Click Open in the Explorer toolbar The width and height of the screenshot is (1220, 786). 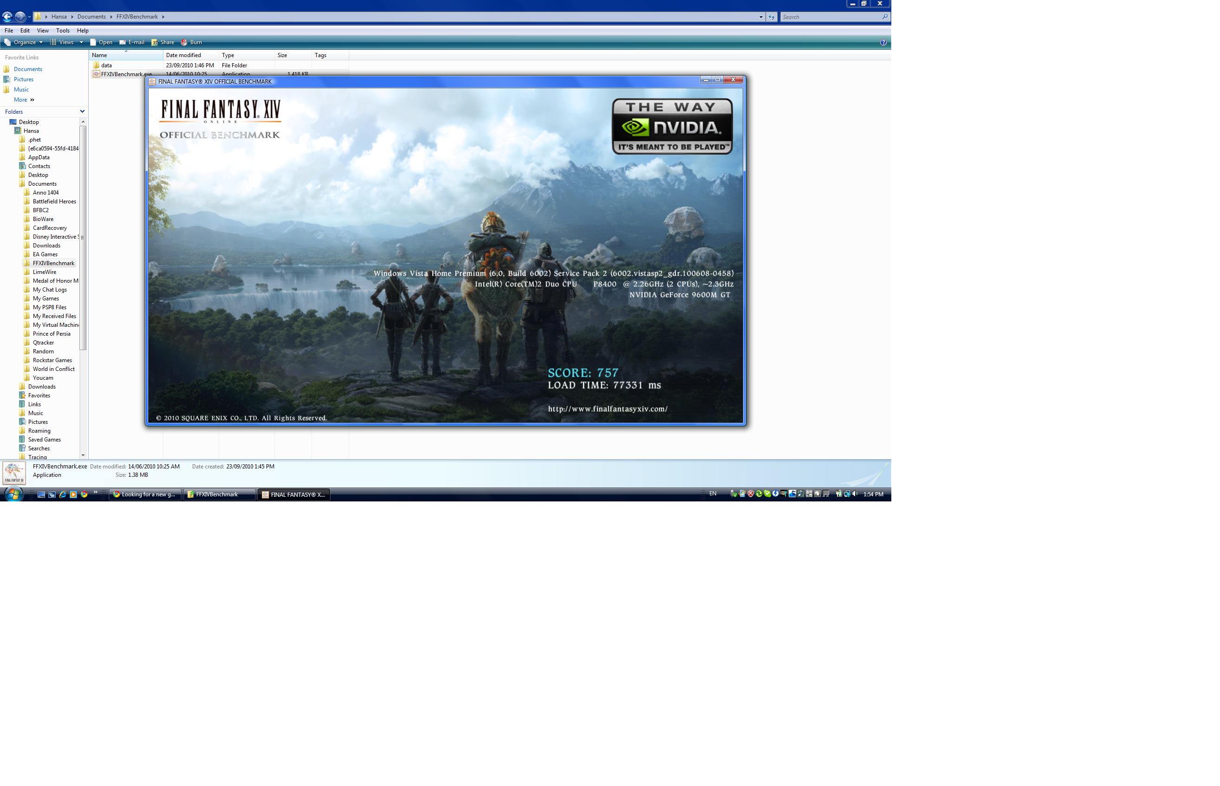101,42
